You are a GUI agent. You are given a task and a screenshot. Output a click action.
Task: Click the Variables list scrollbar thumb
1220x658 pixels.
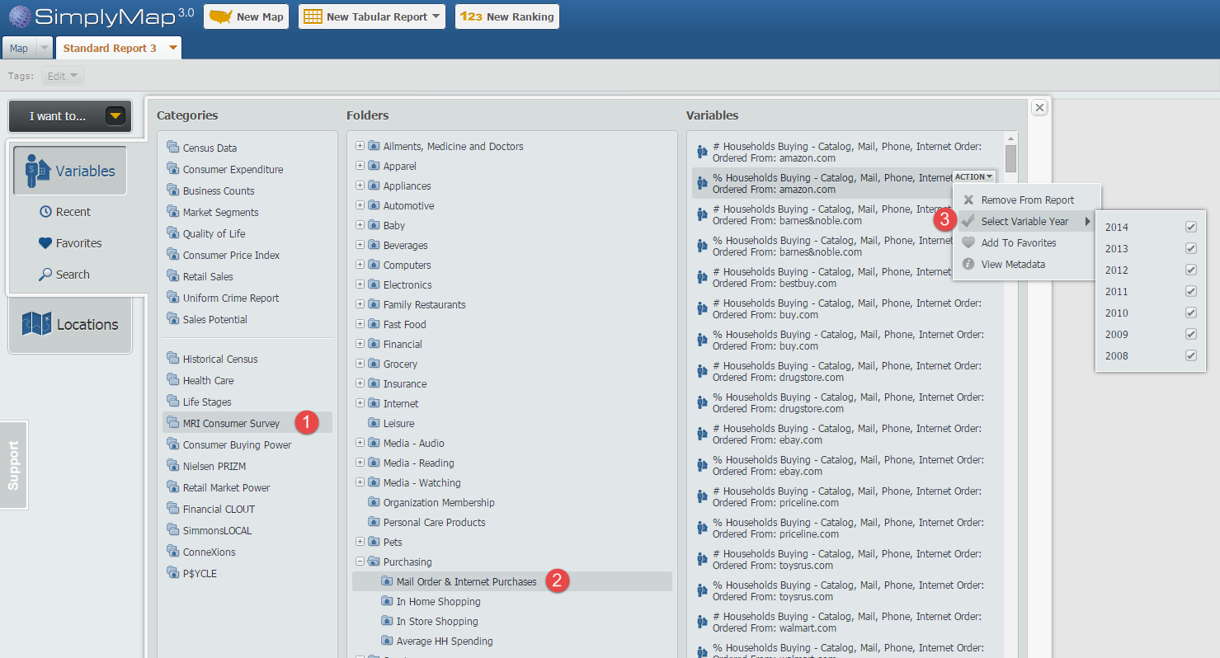1010,158
